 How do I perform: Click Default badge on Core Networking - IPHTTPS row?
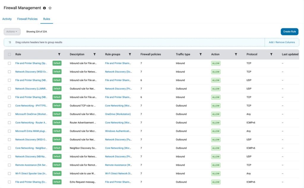(x=57, y=105)
